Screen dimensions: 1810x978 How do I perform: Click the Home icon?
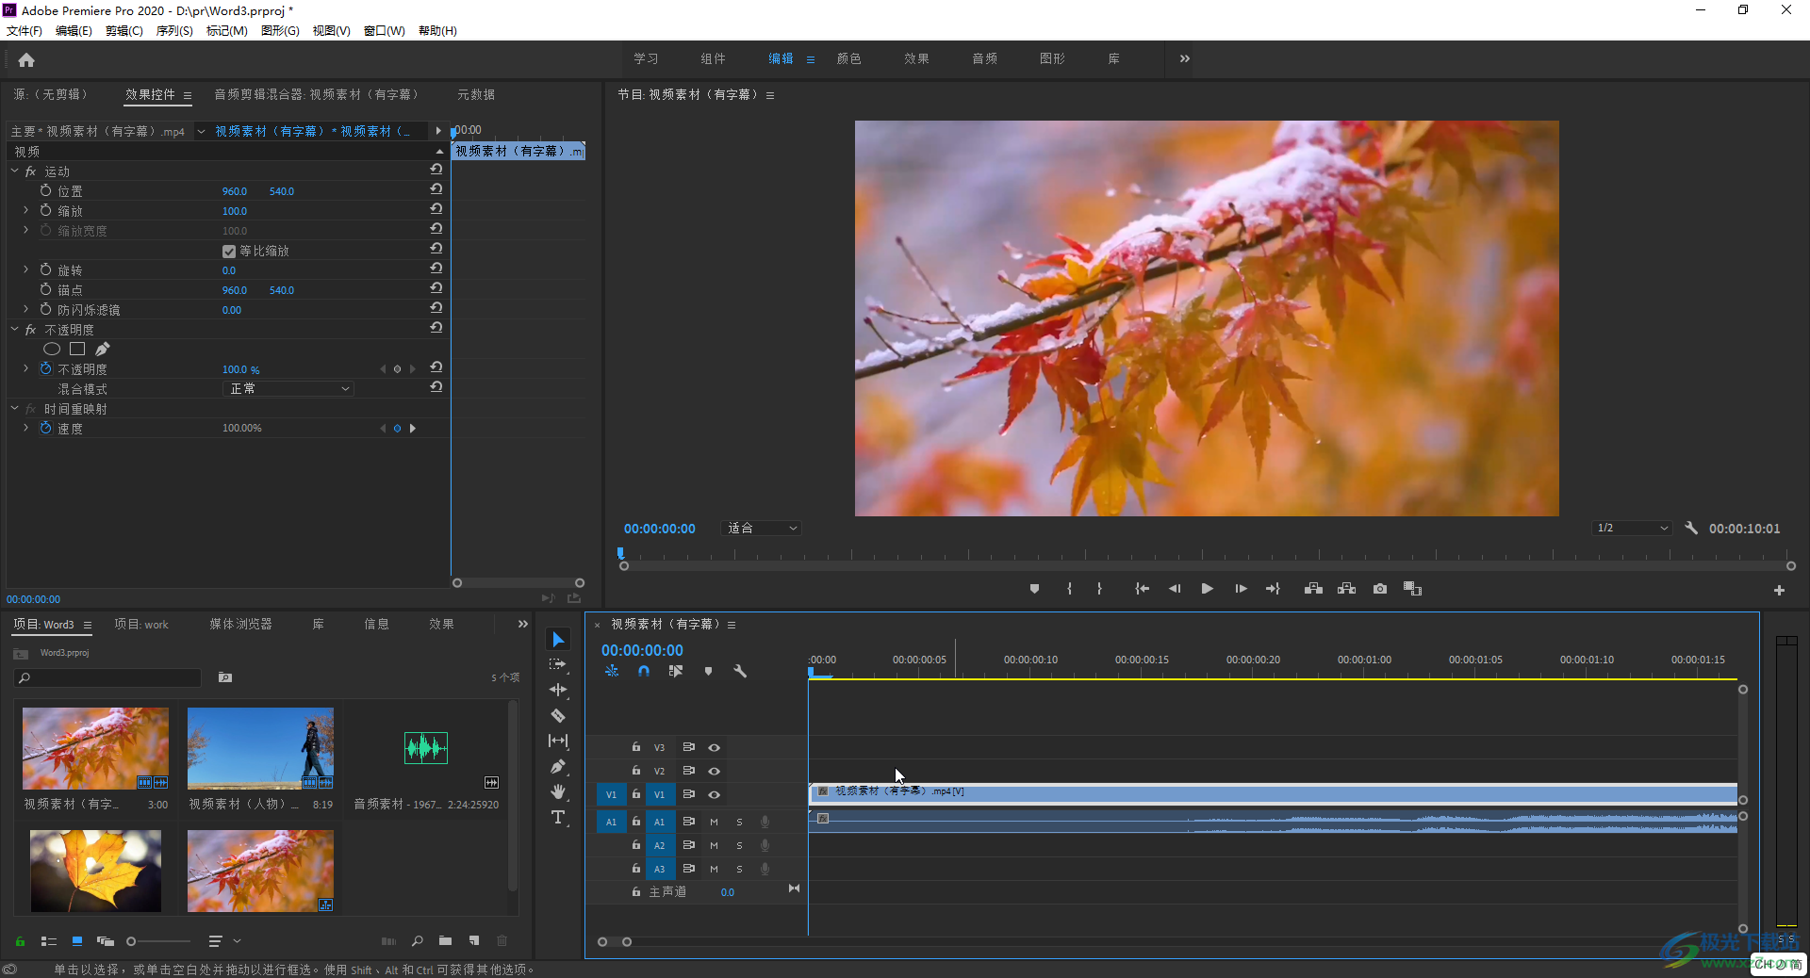[x=26, y=59]
